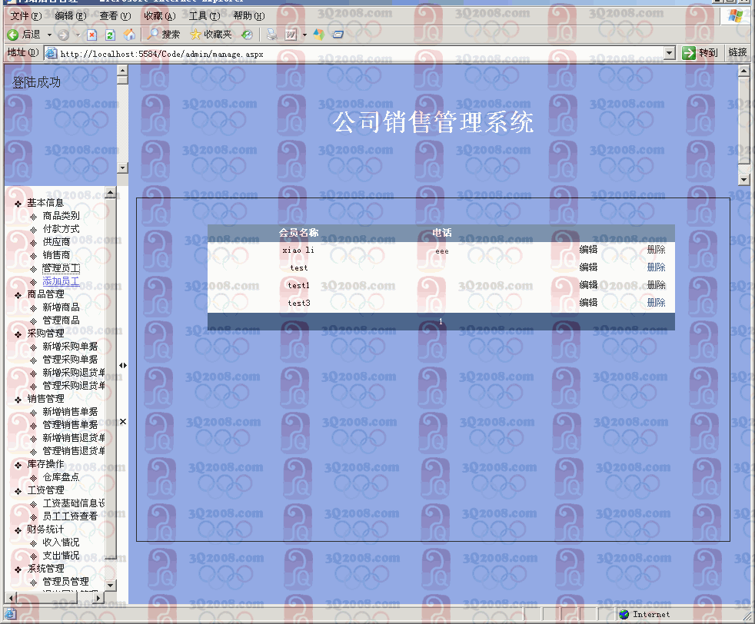Click 编辑 for the test1 row

(588, 285)
